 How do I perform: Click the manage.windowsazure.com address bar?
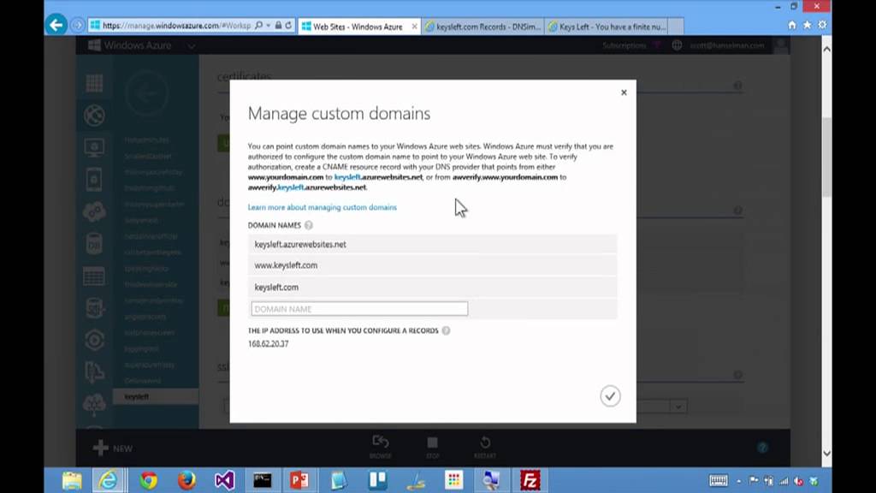tap(176, 26)
